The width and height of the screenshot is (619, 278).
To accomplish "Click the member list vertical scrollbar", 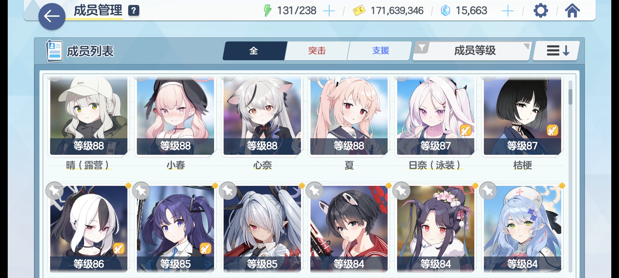I will [x=570, y=176].
